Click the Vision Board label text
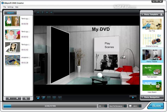The width and height of the screenshot is (167, 112). click(x=152, y=92)
